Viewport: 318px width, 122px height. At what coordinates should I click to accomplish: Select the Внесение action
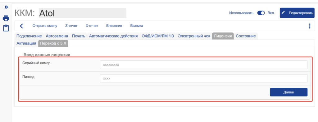(114, 26)
